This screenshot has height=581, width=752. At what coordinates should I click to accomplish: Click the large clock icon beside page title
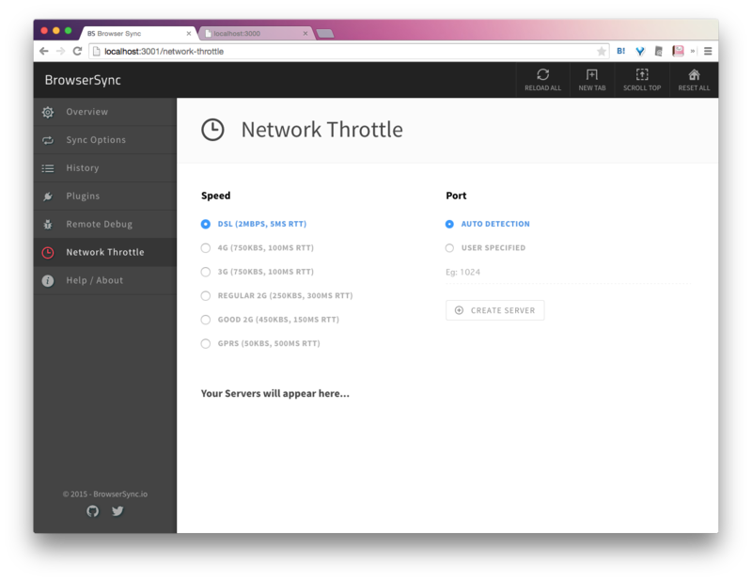212,130
